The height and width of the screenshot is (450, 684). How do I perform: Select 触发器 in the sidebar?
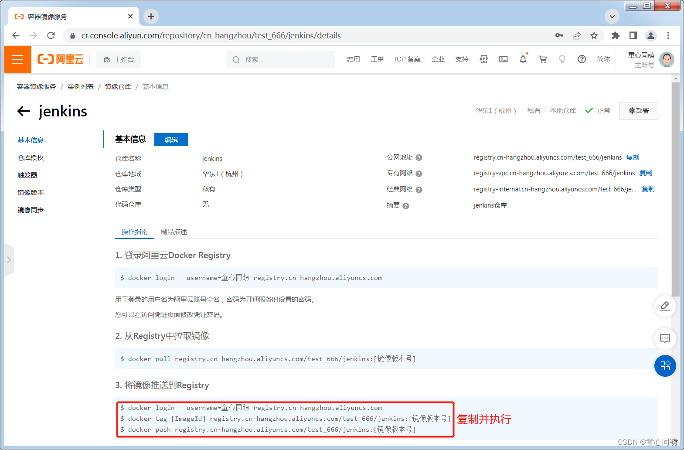[27, 175]
